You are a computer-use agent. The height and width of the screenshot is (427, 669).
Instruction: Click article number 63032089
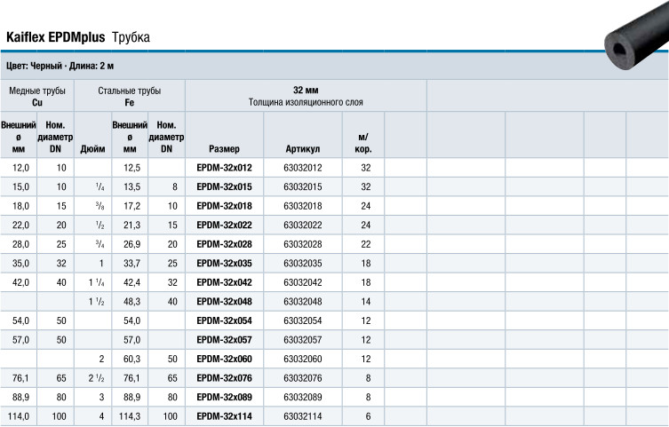(x=302, y=397)
